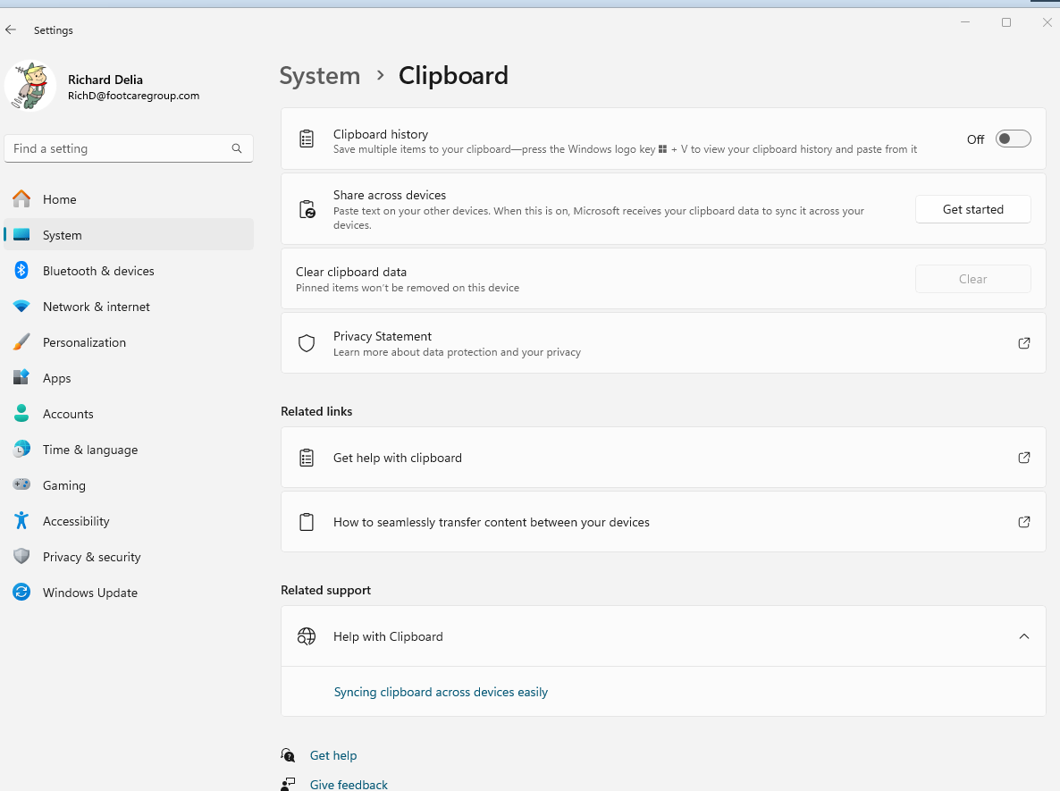
Task: Click the Related links heading
Action: tap(316, 412)
